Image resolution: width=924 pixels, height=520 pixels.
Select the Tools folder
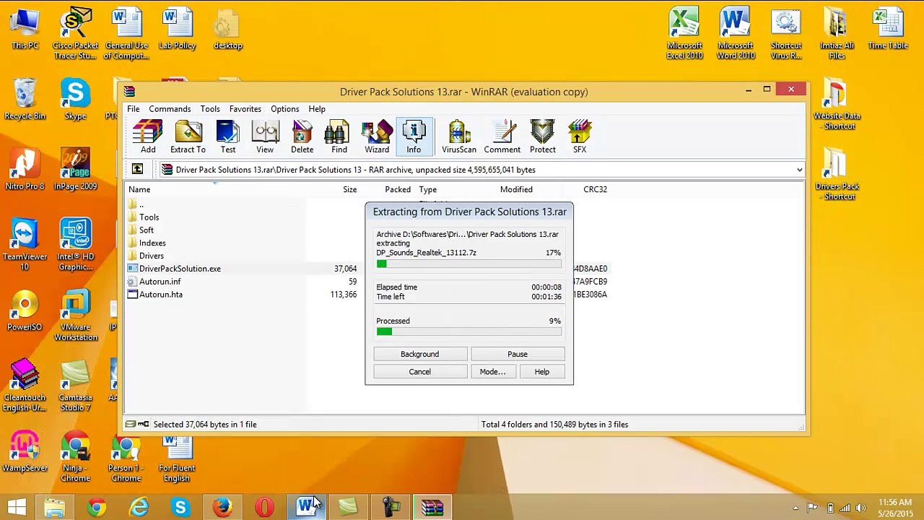149,217
